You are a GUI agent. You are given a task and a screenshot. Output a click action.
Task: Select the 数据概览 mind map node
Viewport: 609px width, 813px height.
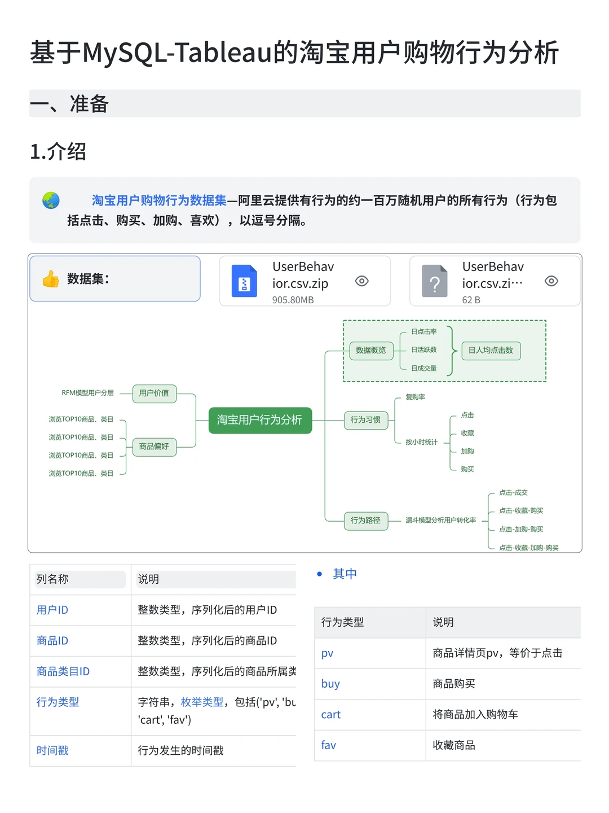point(370,351)
